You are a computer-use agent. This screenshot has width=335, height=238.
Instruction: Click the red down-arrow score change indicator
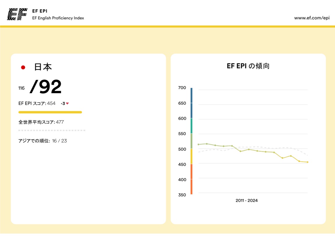click(x=67, y=103)
